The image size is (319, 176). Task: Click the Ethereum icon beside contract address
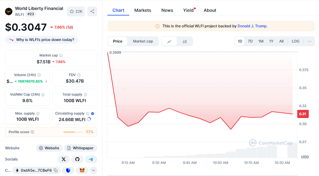17,170
